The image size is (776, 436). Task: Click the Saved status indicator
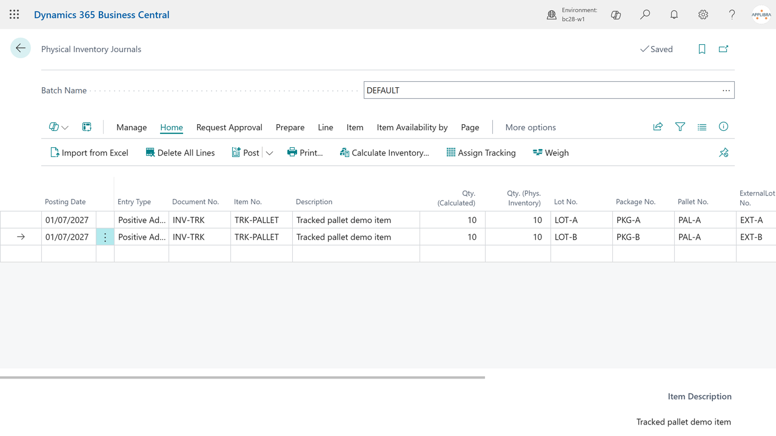(x=657, y=49)
